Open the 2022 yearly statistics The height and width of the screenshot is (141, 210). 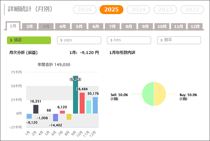[x=192, y=10]
